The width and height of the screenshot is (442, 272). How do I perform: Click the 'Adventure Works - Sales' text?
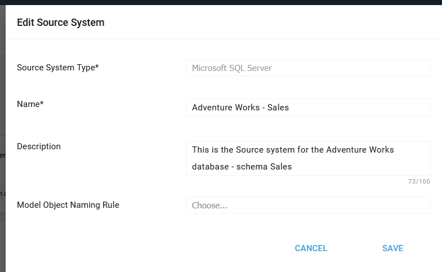point(240,107)
